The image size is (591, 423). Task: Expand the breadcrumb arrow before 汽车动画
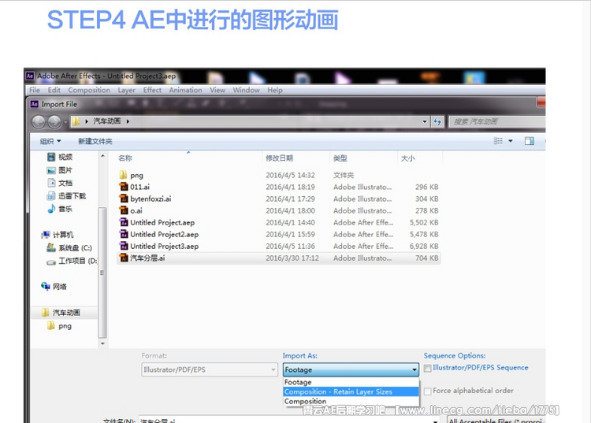[x=87, y=121]
